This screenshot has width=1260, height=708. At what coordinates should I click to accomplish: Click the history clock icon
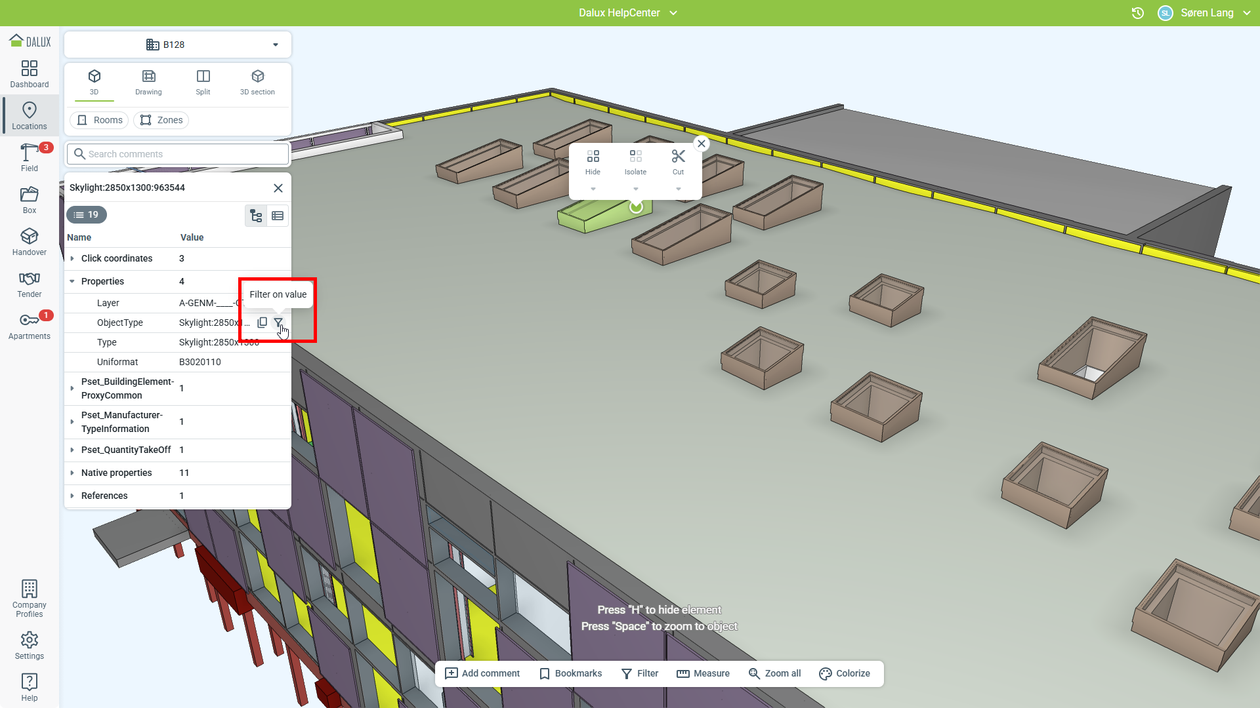coord(1138,13)
